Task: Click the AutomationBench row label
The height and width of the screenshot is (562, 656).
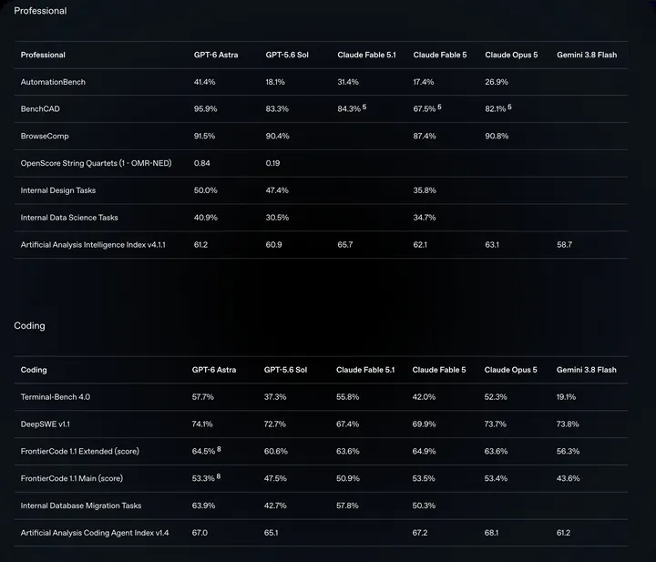Action: click(53, 82)
